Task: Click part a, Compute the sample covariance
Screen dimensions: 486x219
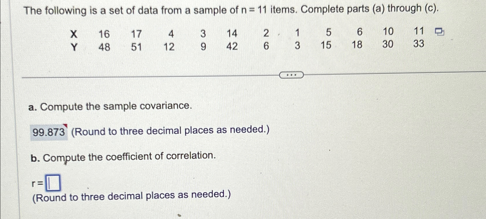Action: click(x=111, y=107)
